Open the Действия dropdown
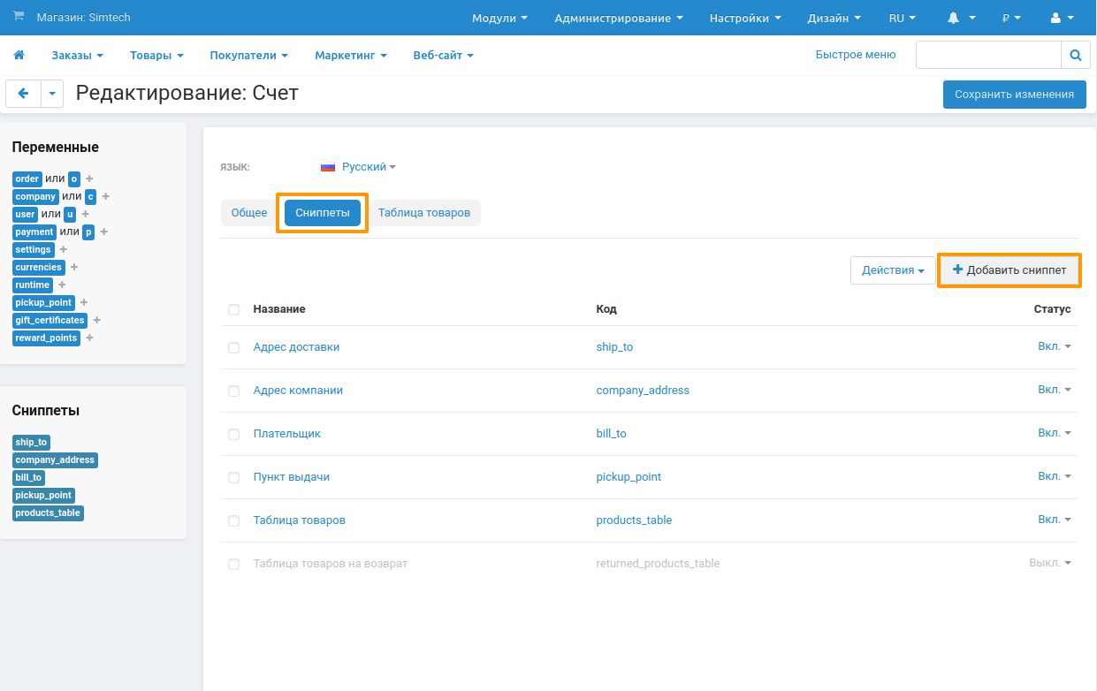The width and height of the screenshot is (1097, 691). [x=893, y=270]
